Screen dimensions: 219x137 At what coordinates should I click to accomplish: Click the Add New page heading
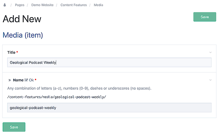(22, 19)
